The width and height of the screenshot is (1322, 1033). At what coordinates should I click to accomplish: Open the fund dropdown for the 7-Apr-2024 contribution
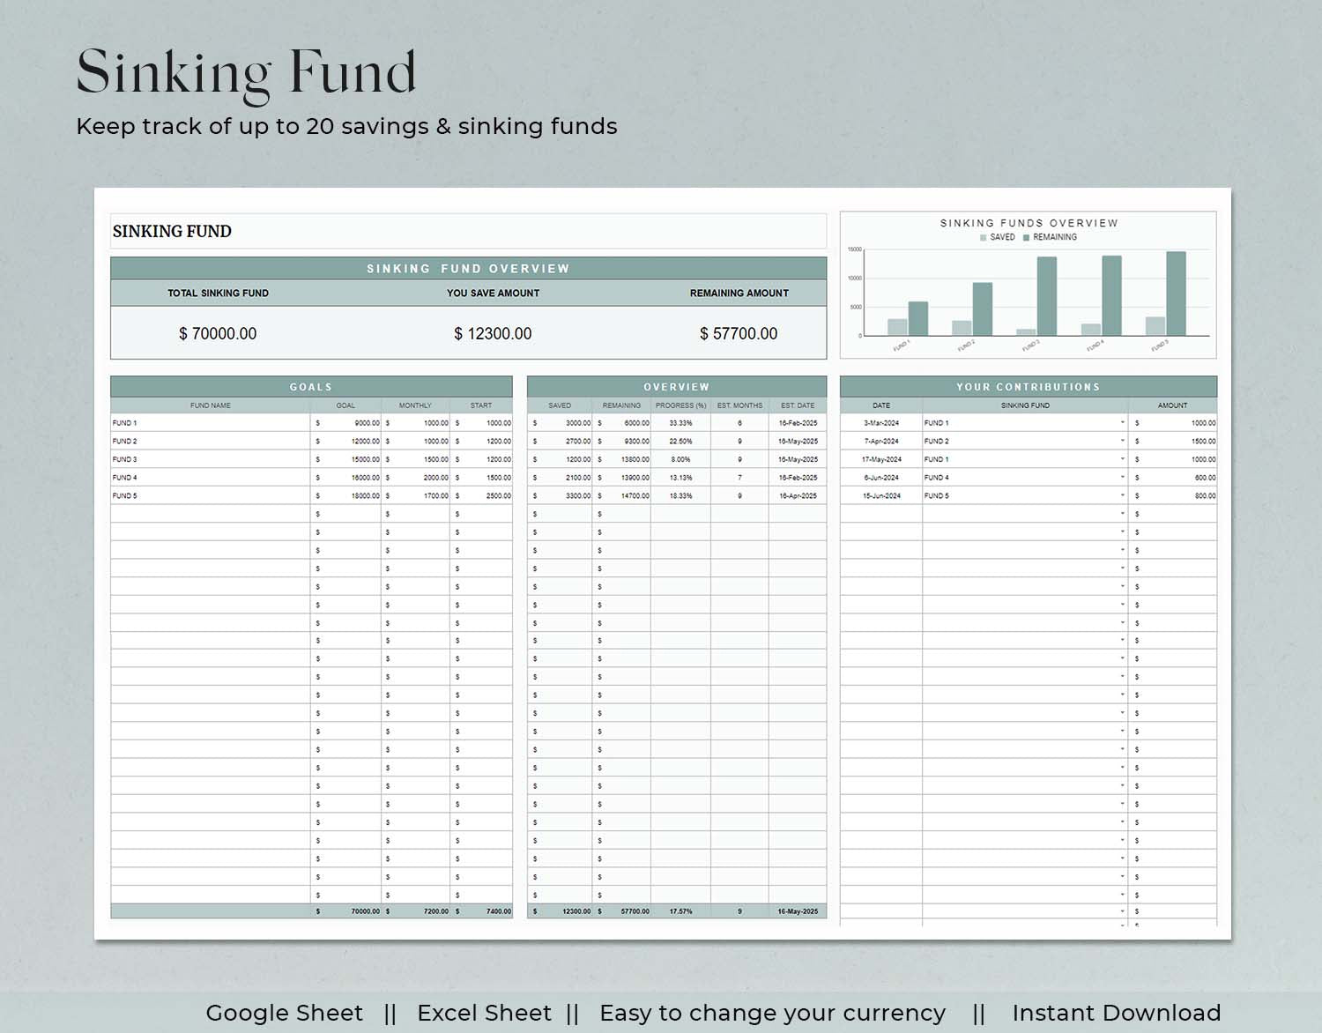coord(1122,441)
